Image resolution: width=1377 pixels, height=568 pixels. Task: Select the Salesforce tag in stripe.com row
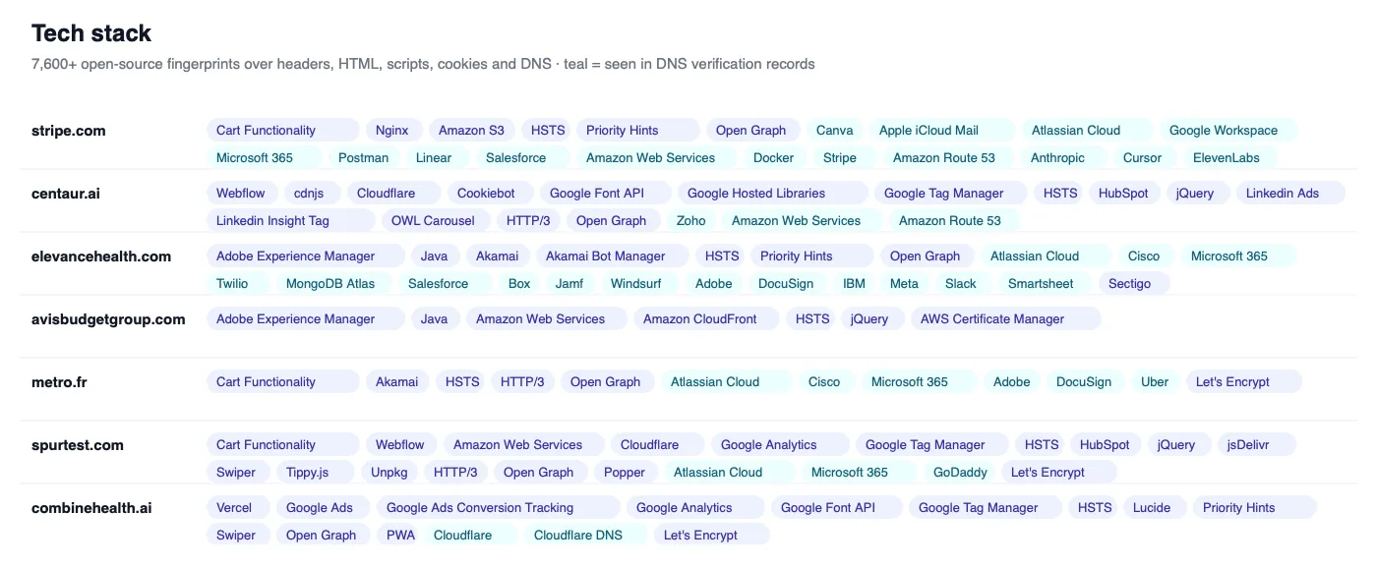pyautogui.click(x=524, y=158)
